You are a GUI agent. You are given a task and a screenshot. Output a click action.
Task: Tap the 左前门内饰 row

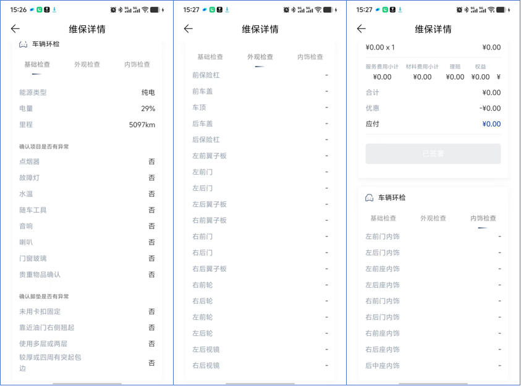[x=433, y=237]
